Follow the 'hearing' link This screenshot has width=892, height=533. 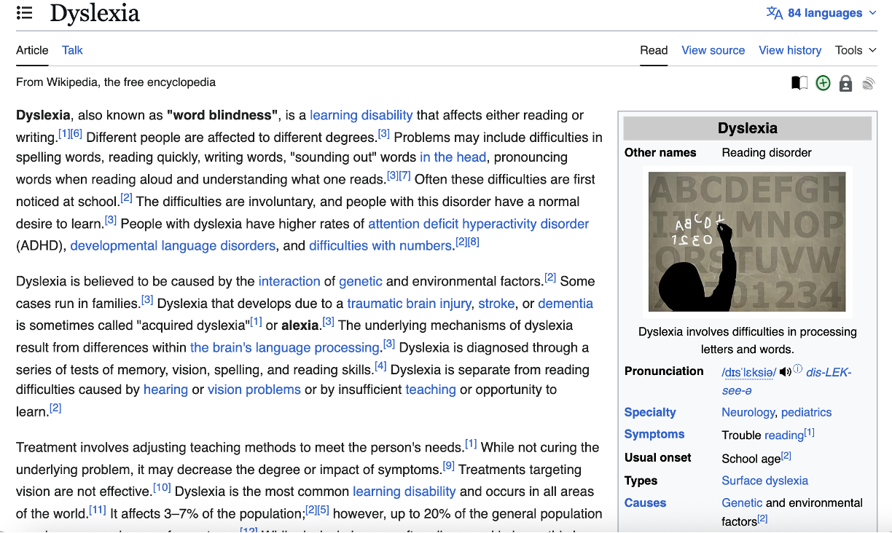tap(165, 390)
